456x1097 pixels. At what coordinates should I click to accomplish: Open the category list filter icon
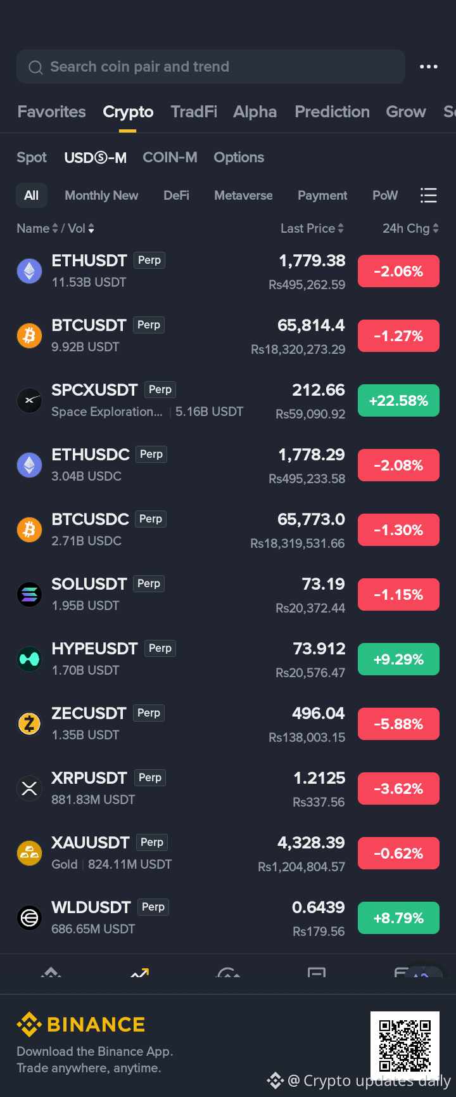(x=429, y=195)
